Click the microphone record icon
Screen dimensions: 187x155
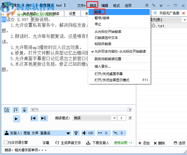click(25, 110)
